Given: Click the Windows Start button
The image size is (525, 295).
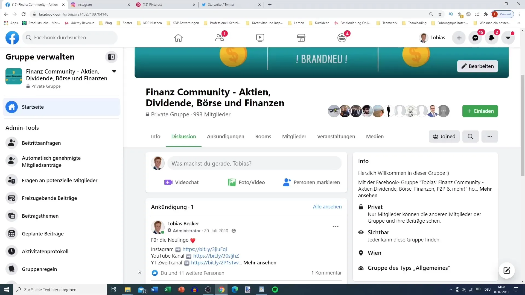Looking at the screenshot, I should pos(7,290).
